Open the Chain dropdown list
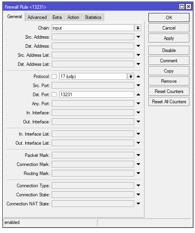This screenshot has height=233, width=195. (138, 28)
